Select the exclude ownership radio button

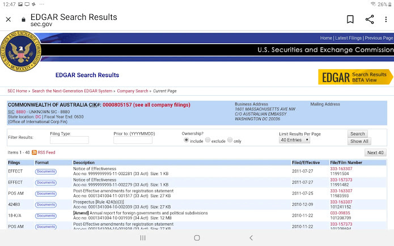point(208,140)
